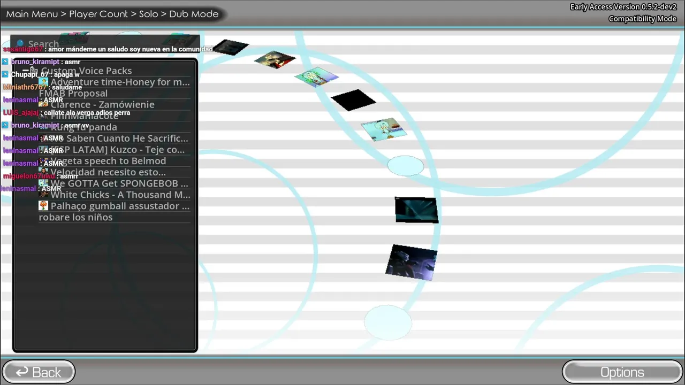The image size is (685, 385).
Task: Open Player Count in the breadcrumb
Action: pyautogui.click(x=98, y=14)
